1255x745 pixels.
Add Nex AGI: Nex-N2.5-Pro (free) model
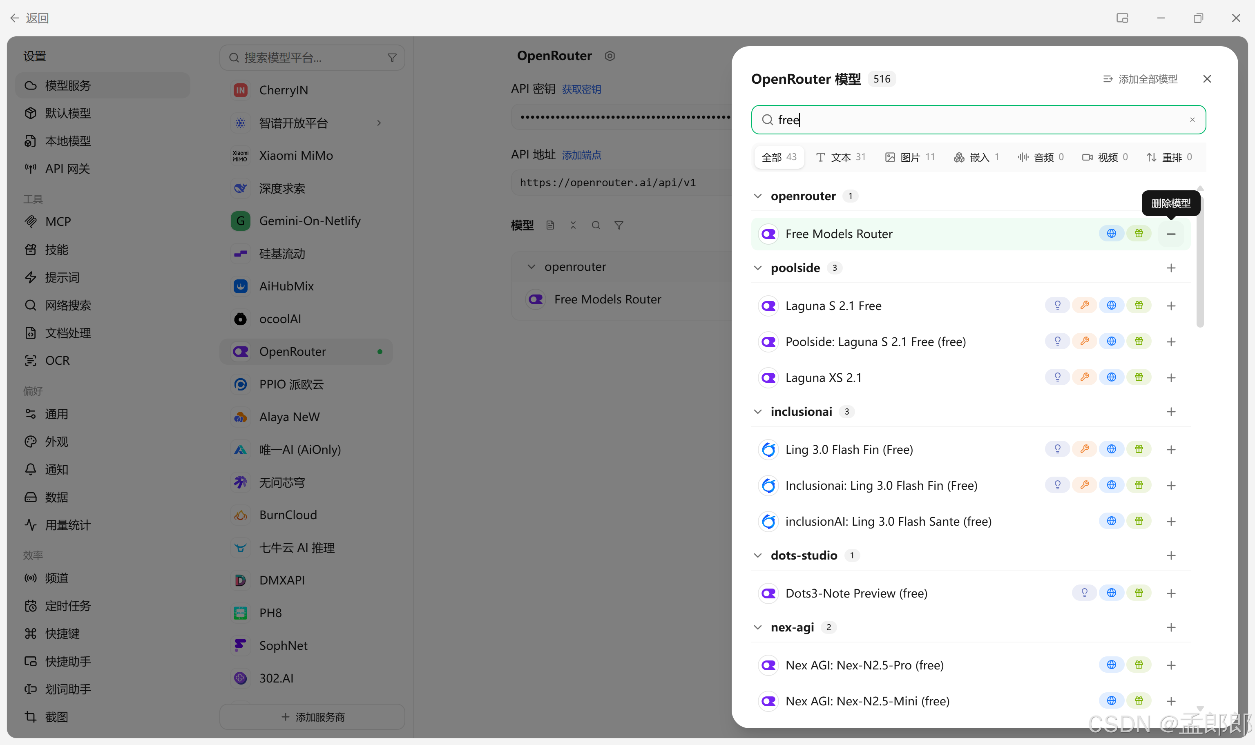click(1171, 665)
